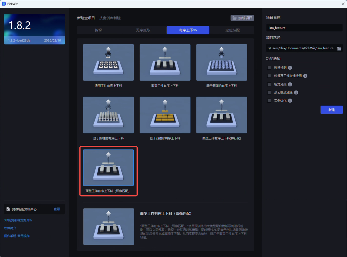This screenshot has width=347, height=257.
Task: Open the 操作手册-常用操作 link
Action: 17,236
